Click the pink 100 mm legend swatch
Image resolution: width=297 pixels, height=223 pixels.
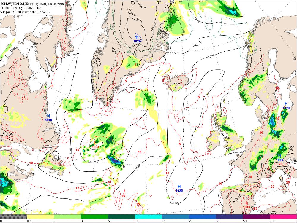[283, 216]
